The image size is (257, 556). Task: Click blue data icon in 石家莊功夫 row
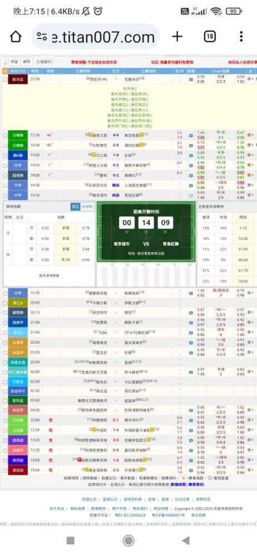click(191, 185)
